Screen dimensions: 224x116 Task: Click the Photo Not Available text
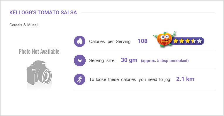coord(39,51)
